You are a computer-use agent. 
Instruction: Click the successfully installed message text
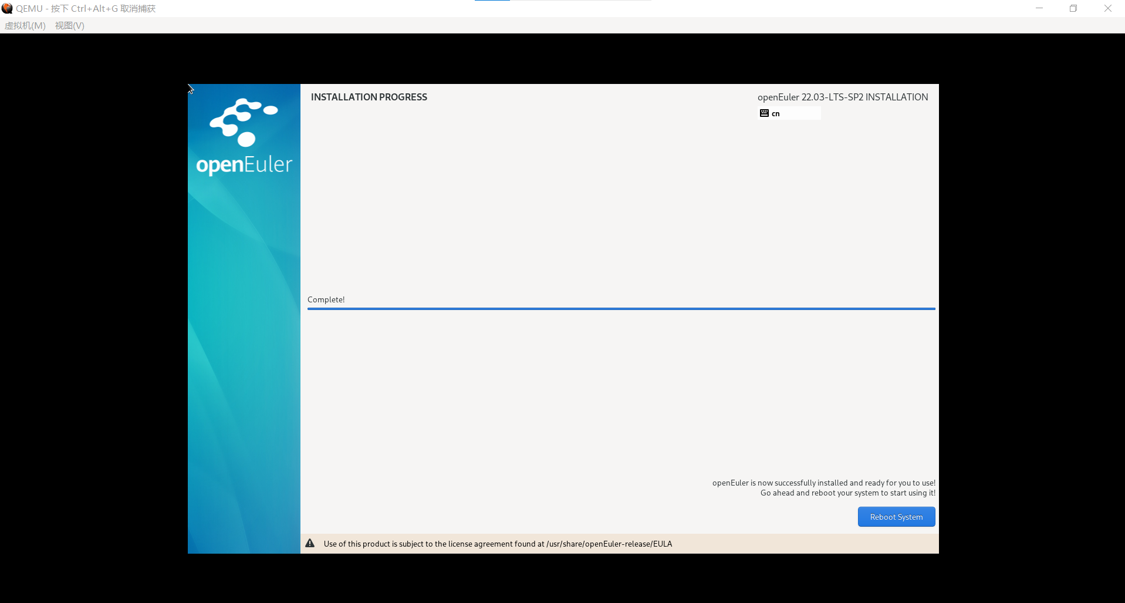[824, 483]
